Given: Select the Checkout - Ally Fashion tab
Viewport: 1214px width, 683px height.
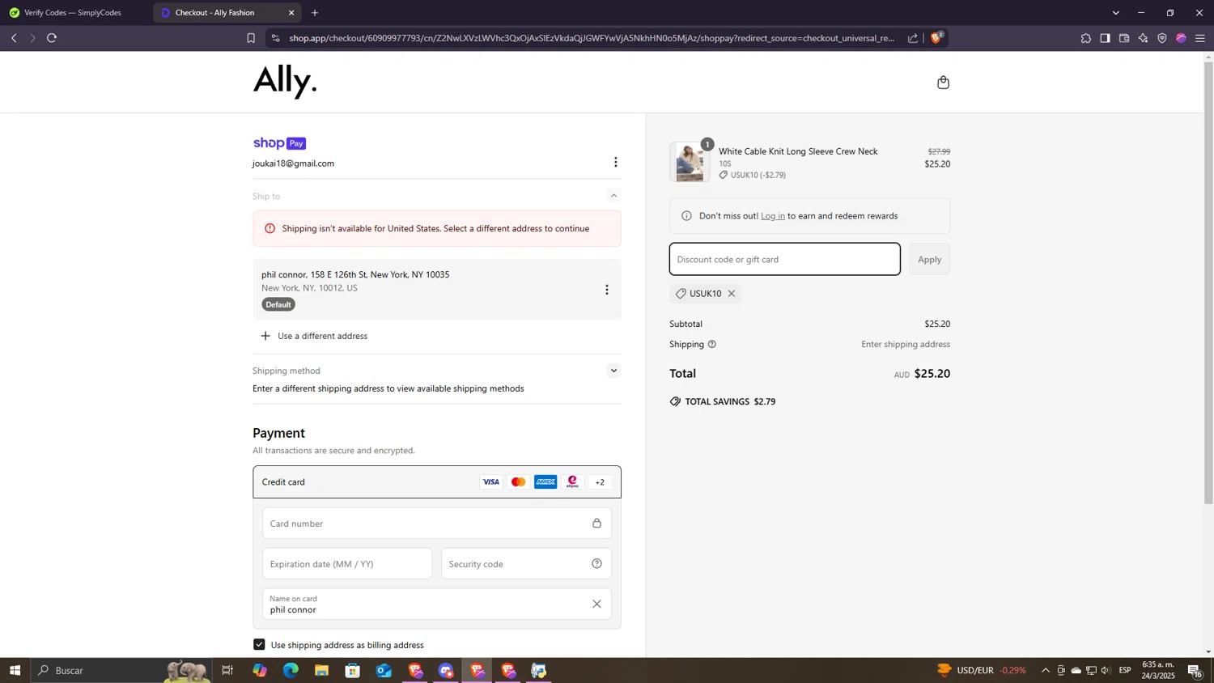Looking at the screenshot, I should (x=214, y=12).
